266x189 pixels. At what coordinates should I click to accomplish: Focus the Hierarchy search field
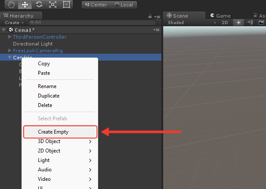click(x=92, y=22)
